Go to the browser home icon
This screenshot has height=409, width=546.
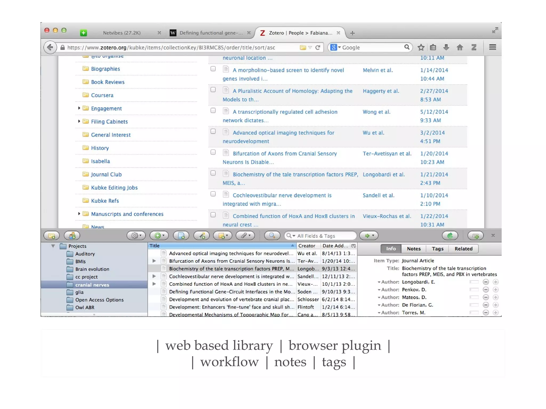[460, 47]
